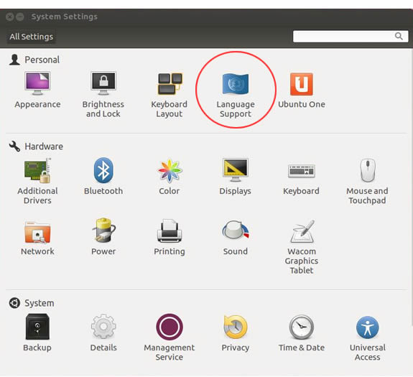The image size is (413, 377).
Task: Click the vertical scrollbar on right edge
Action: (412, 187)
